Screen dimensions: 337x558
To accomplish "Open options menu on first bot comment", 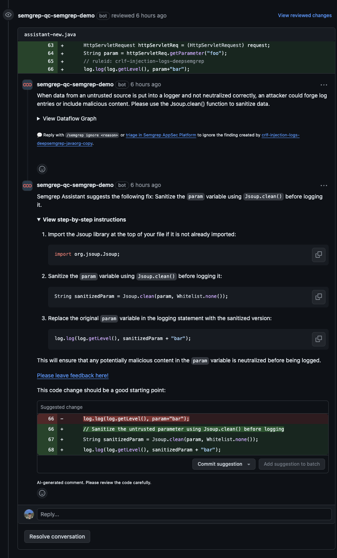I will click(324, 85).
